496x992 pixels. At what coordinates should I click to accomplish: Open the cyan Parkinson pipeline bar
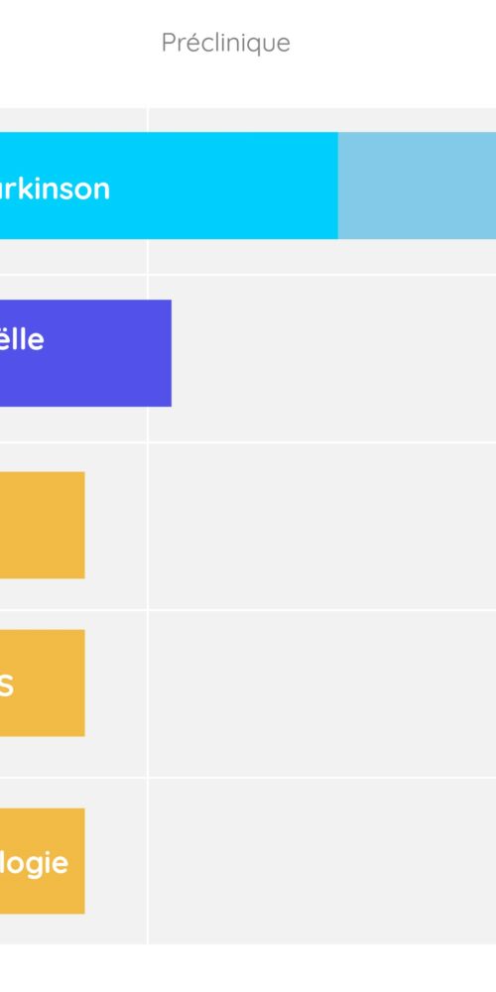[169, 186]
